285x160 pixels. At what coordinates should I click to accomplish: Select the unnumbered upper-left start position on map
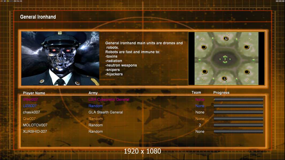tap(204, 47)
